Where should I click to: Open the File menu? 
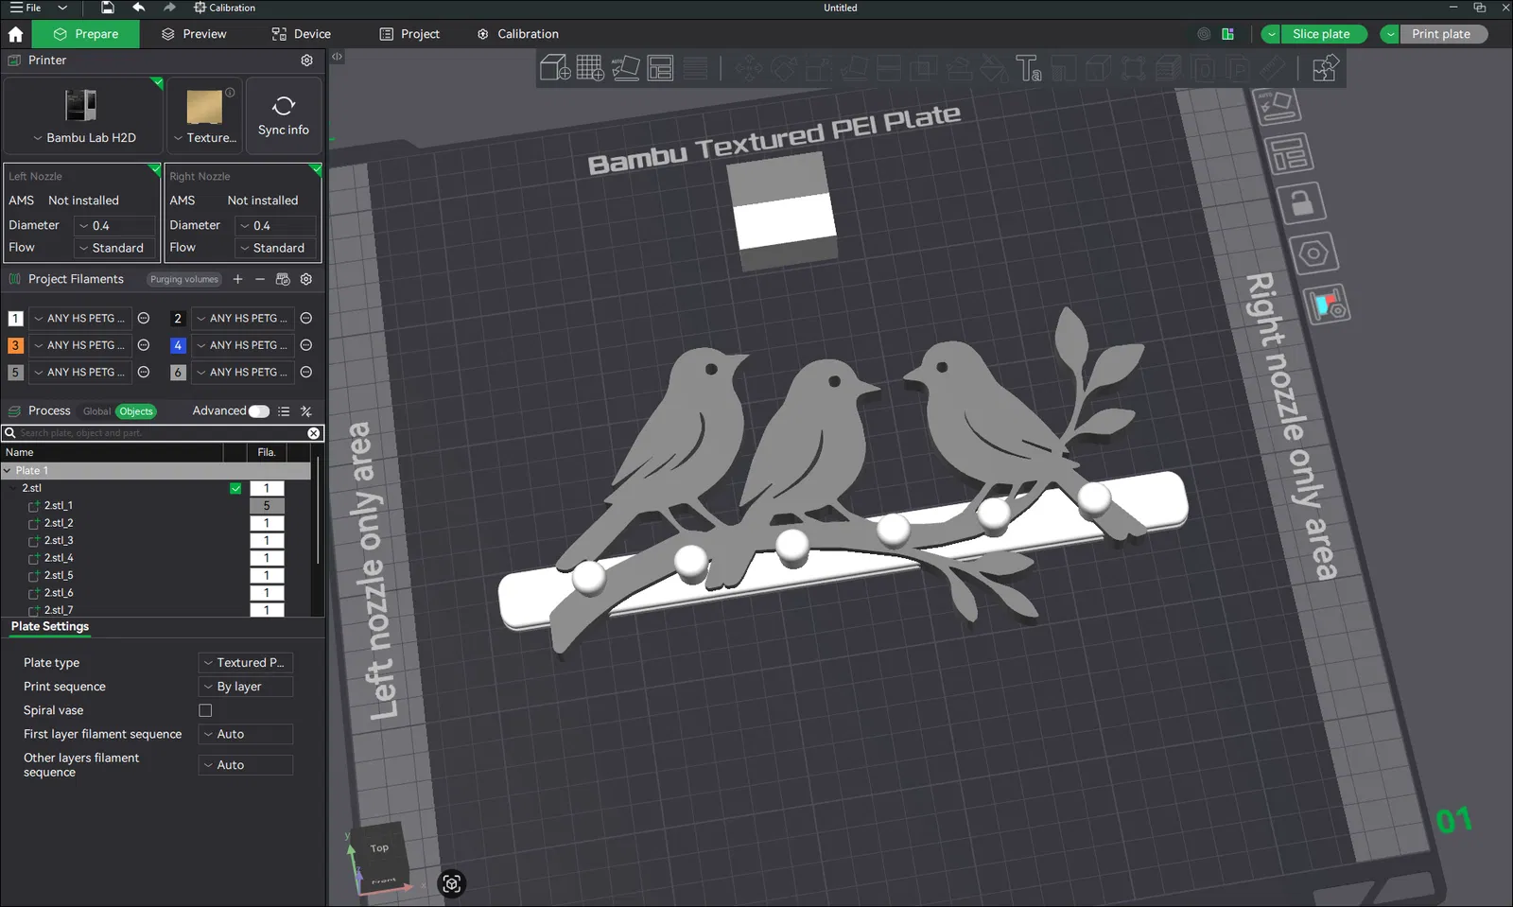26,8
